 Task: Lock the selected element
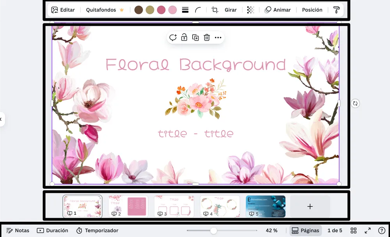click(x=184, y=37)
